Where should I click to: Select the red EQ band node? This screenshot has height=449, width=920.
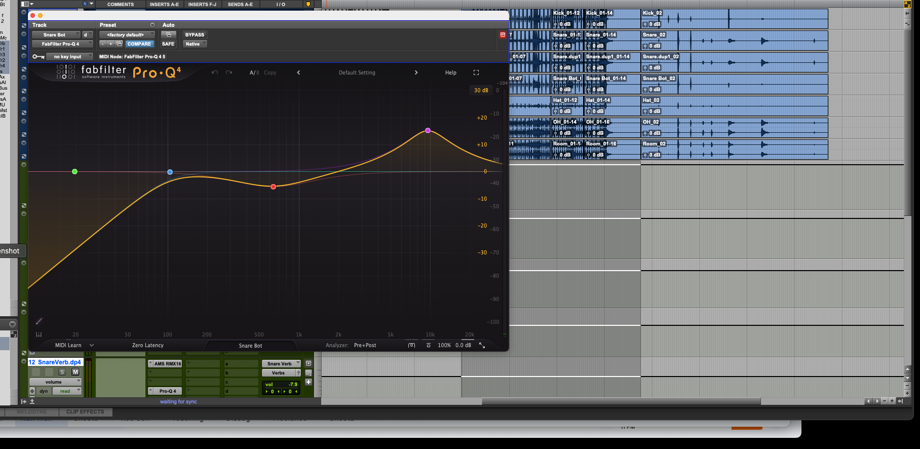(274, 187)
